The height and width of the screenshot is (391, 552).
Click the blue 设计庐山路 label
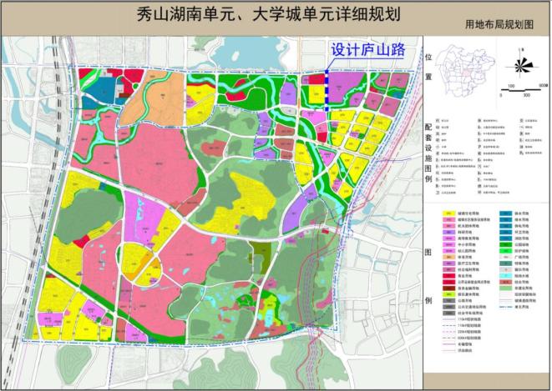tap(368, 51)
